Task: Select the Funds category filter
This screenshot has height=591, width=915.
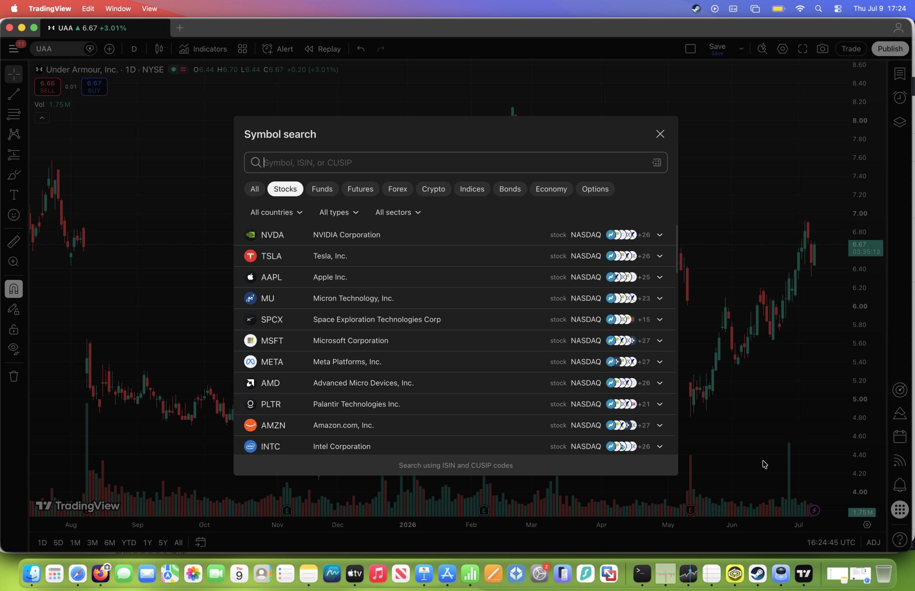Action: click(322, 189)
